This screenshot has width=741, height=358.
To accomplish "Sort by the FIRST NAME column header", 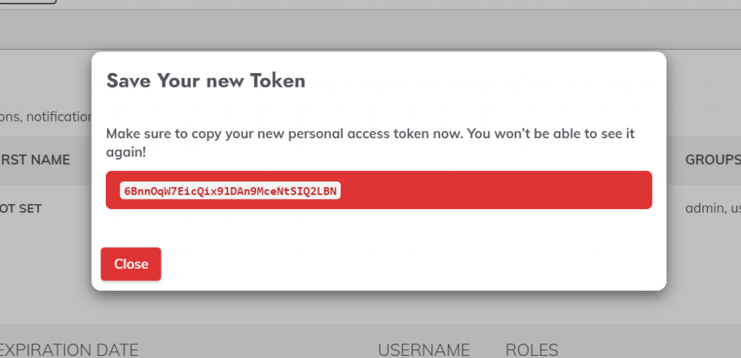I will click(x=36, y=159).
